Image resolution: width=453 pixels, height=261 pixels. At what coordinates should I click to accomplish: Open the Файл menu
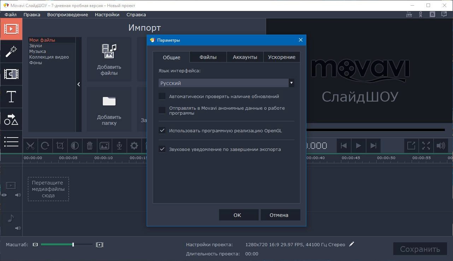point(11,14)
